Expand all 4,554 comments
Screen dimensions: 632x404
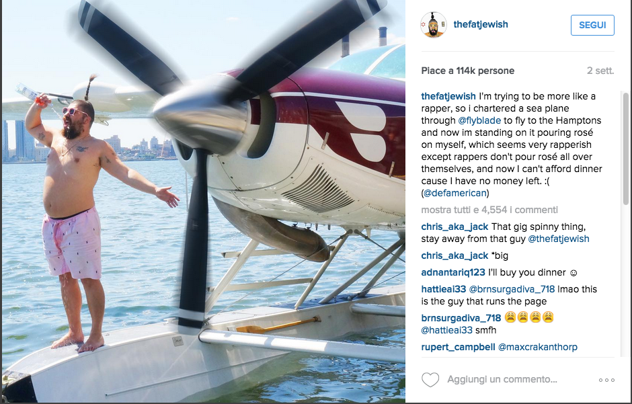(x=489, y=210)
